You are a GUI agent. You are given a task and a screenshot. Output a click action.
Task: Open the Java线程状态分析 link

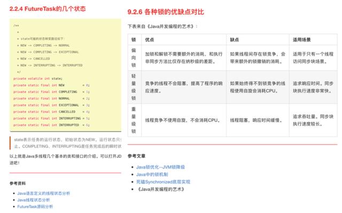point(34,200)
